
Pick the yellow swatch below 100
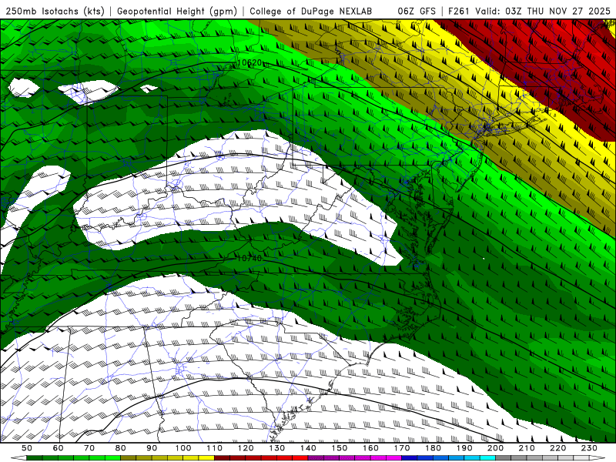point(190,458)
